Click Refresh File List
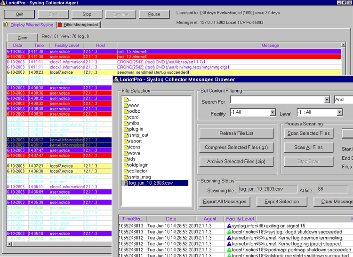The height and width of the screenshot is (257, 353). tap(236, 133)
